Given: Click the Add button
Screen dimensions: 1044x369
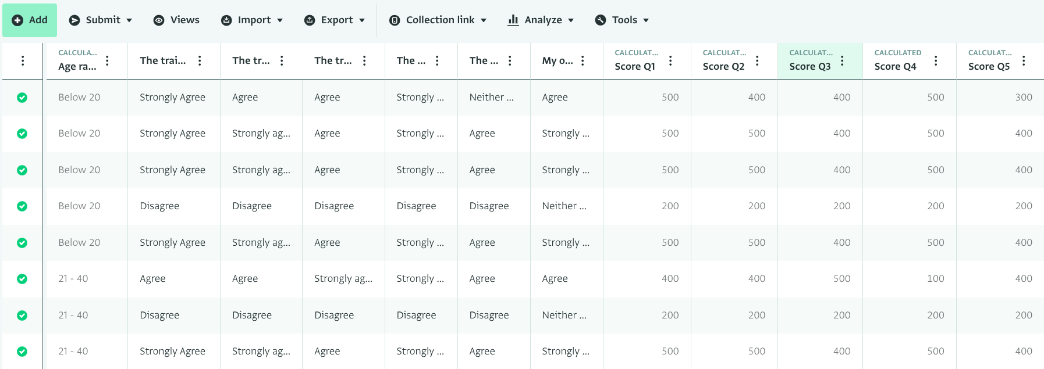Looking at the screenshot, I should click(x=30, y=20).
